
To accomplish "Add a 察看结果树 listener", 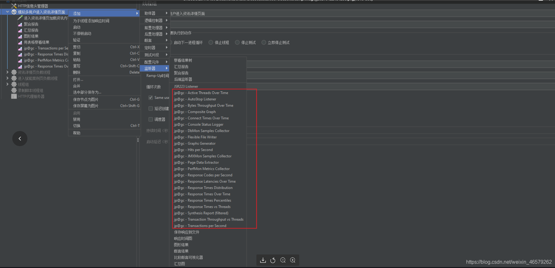I will [208, 60].
